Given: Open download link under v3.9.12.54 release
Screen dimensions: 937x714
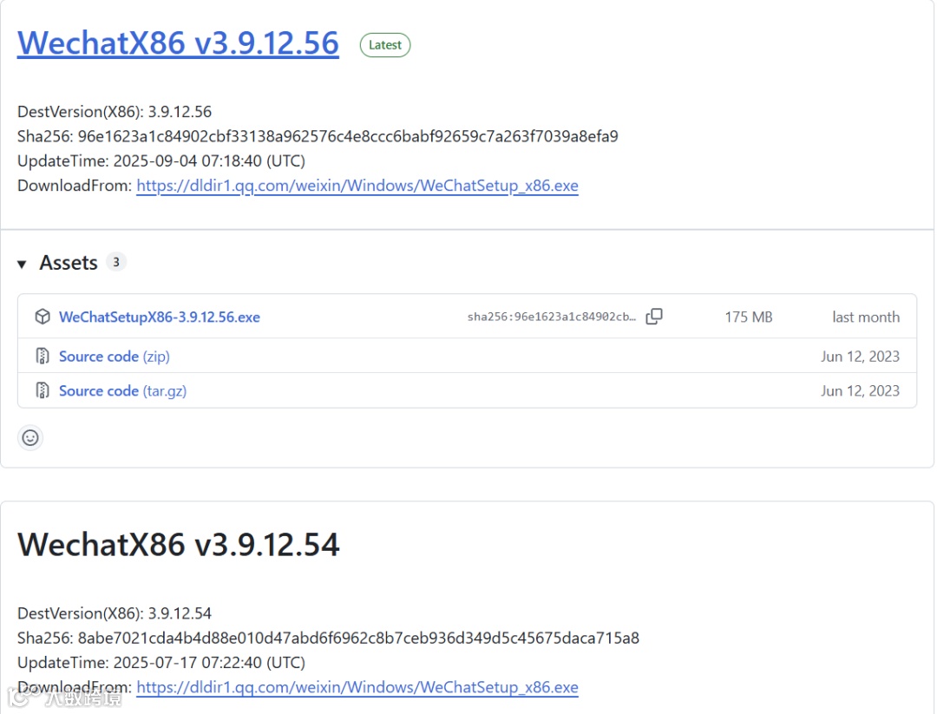Looking at the screenshot, I should pyautogui.click(x=357, y=688).
